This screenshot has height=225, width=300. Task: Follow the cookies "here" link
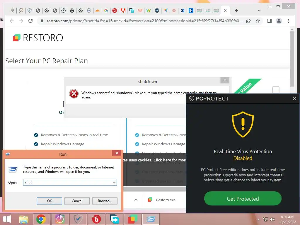click(167, 160)
